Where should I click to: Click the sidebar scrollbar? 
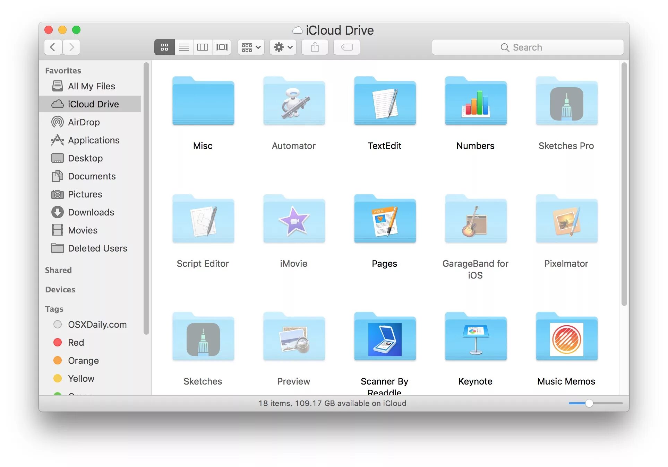146,198
